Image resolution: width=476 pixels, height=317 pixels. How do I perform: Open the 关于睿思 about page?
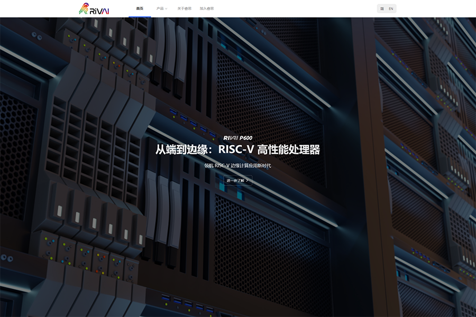pyautogui.click(x=185, y=8)
